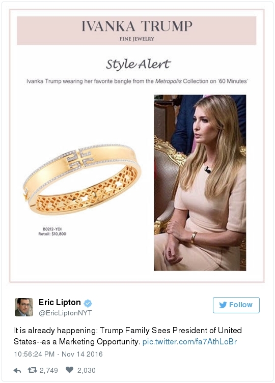Click the reply arrow icon
Image resolution: width=275 pixels, height=383 pixels.
click(x=17, y=371)
